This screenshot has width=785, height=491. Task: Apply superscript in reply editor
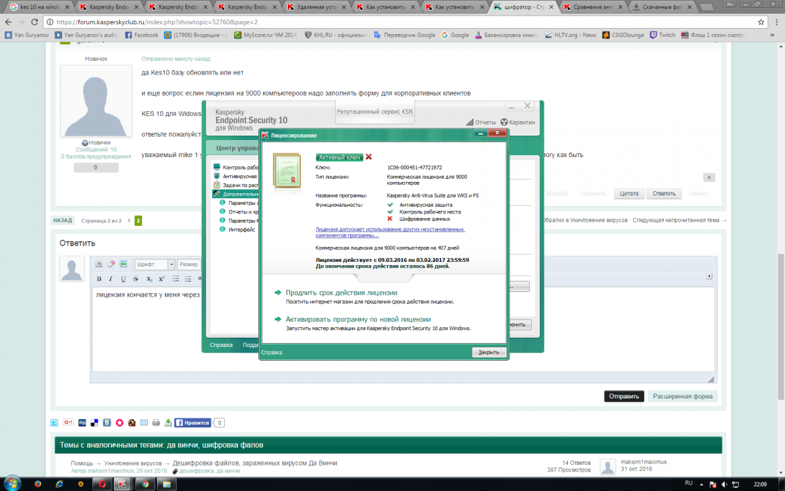tap(162, 279)
